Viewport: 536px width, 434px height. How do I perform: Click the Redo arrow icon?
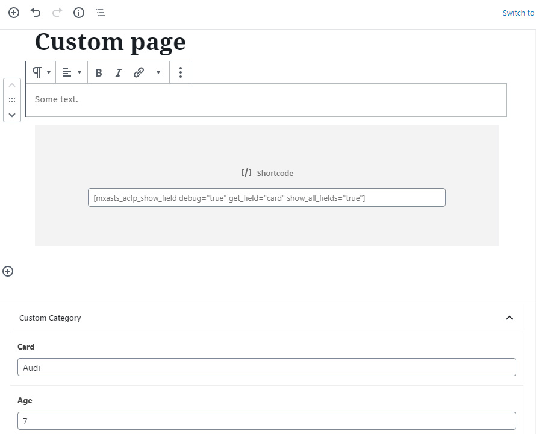(57, 13)
